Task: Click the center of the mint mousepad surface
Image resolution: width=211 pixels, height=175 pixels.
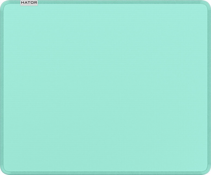Action: [106, 87]
